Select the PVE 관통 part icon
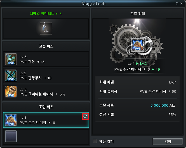The height and width of the screenshot is (148, 186). tap(11, 59)
